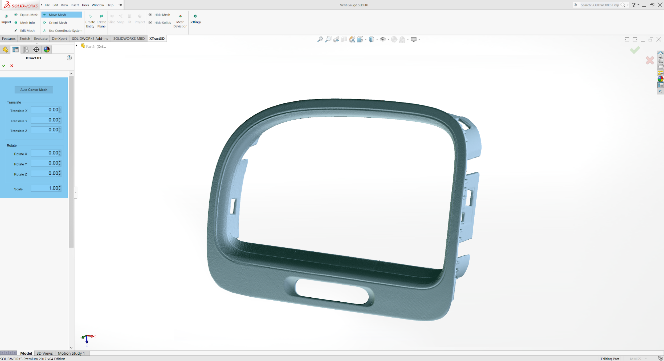This screenshot has width=664, height=361.
Task: Click the Previous View icon
Action: (336, 39)
